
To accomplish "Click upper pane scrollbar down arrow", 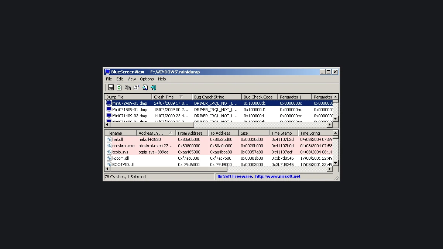I will pyautogui.click(x=336, y=119).
